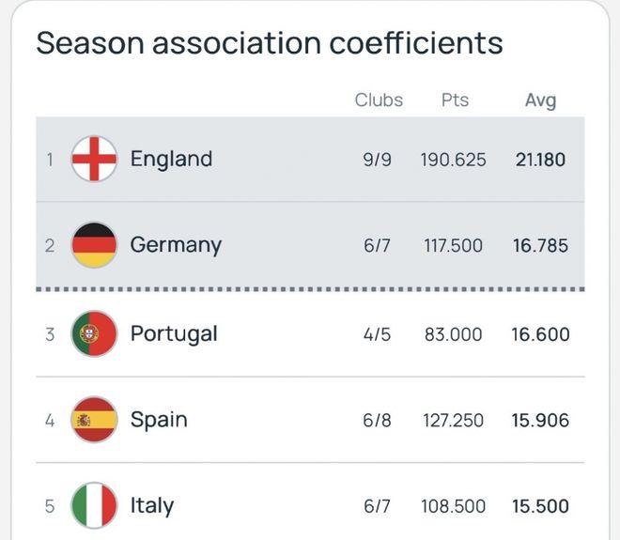620x540 pixels.
Task: Open the Germany association link
Action: 176,245
